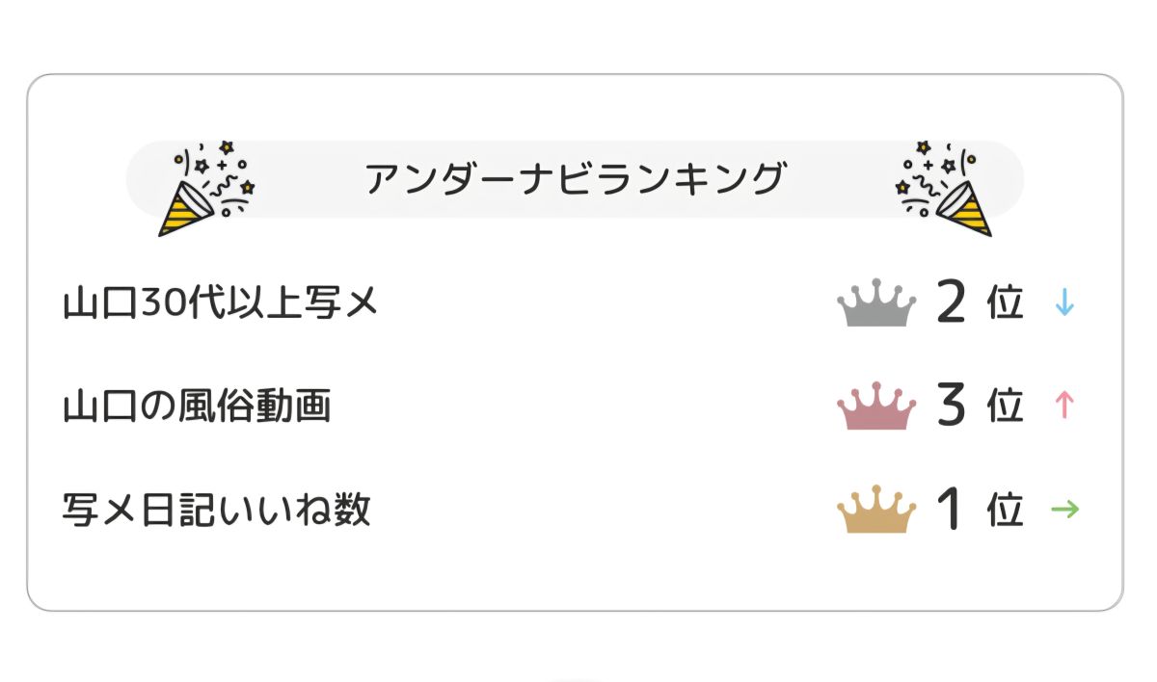Click the 1 位 rank number
Screen dimensions: 1157x682
(978, 510)
